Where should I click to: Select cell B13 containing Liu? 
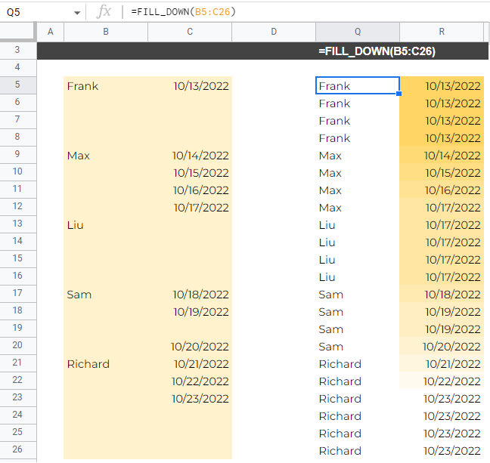[x=106, y=224]
